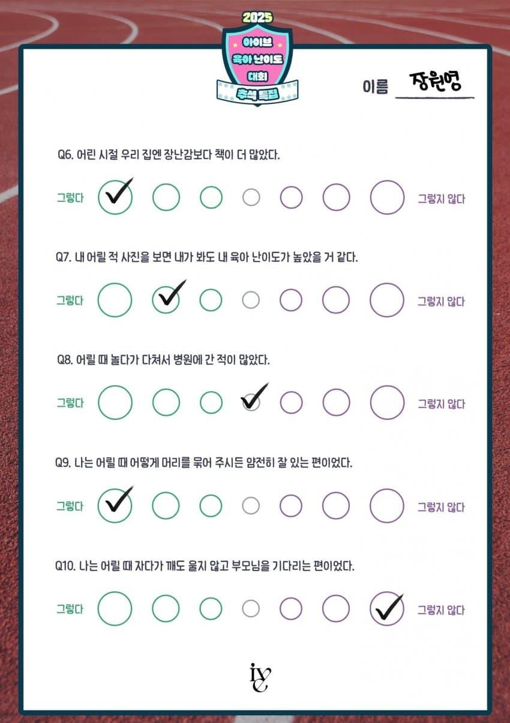The height and width of the screenshot is (723, 510).
Task: Select the checked leftmost circle for Q6
Action: pos(115,197)
